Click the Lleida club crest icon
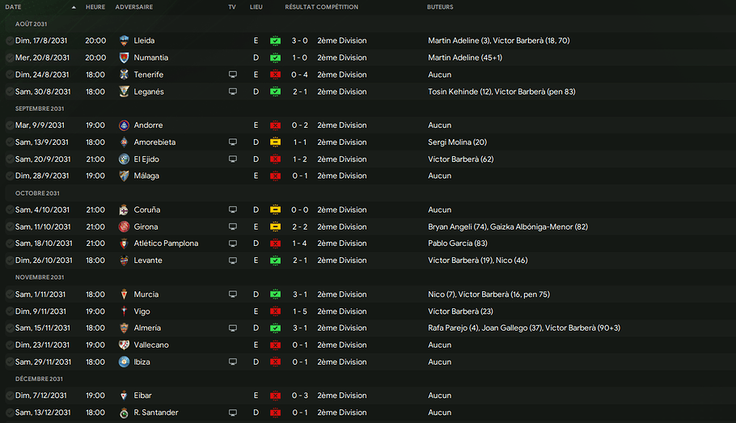Screen dimensions: 736x423 click(x=124, y=41)
